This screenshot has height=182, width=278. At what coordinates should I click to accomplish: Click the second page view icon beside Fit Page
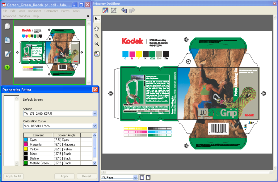click(148, 177)
